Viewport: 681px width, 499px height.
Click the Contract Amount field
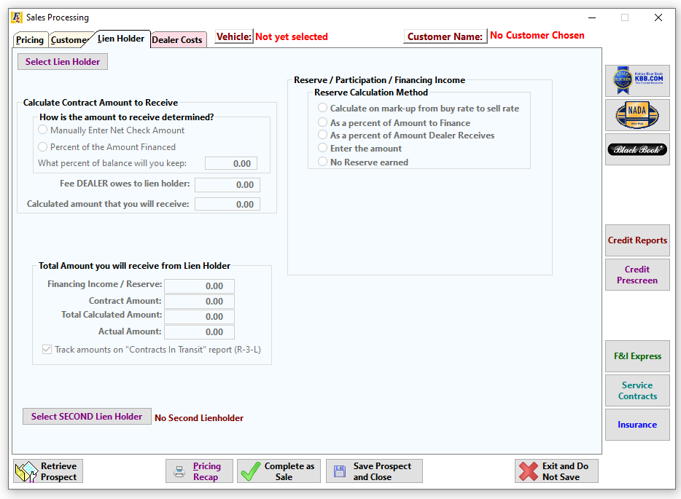[x=199, y=302]
